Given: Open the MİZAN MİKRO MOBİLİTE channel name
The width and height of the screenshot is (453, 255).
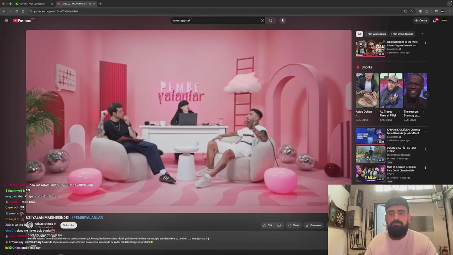Looking at the screenshot, I should (x=398, y=155).
